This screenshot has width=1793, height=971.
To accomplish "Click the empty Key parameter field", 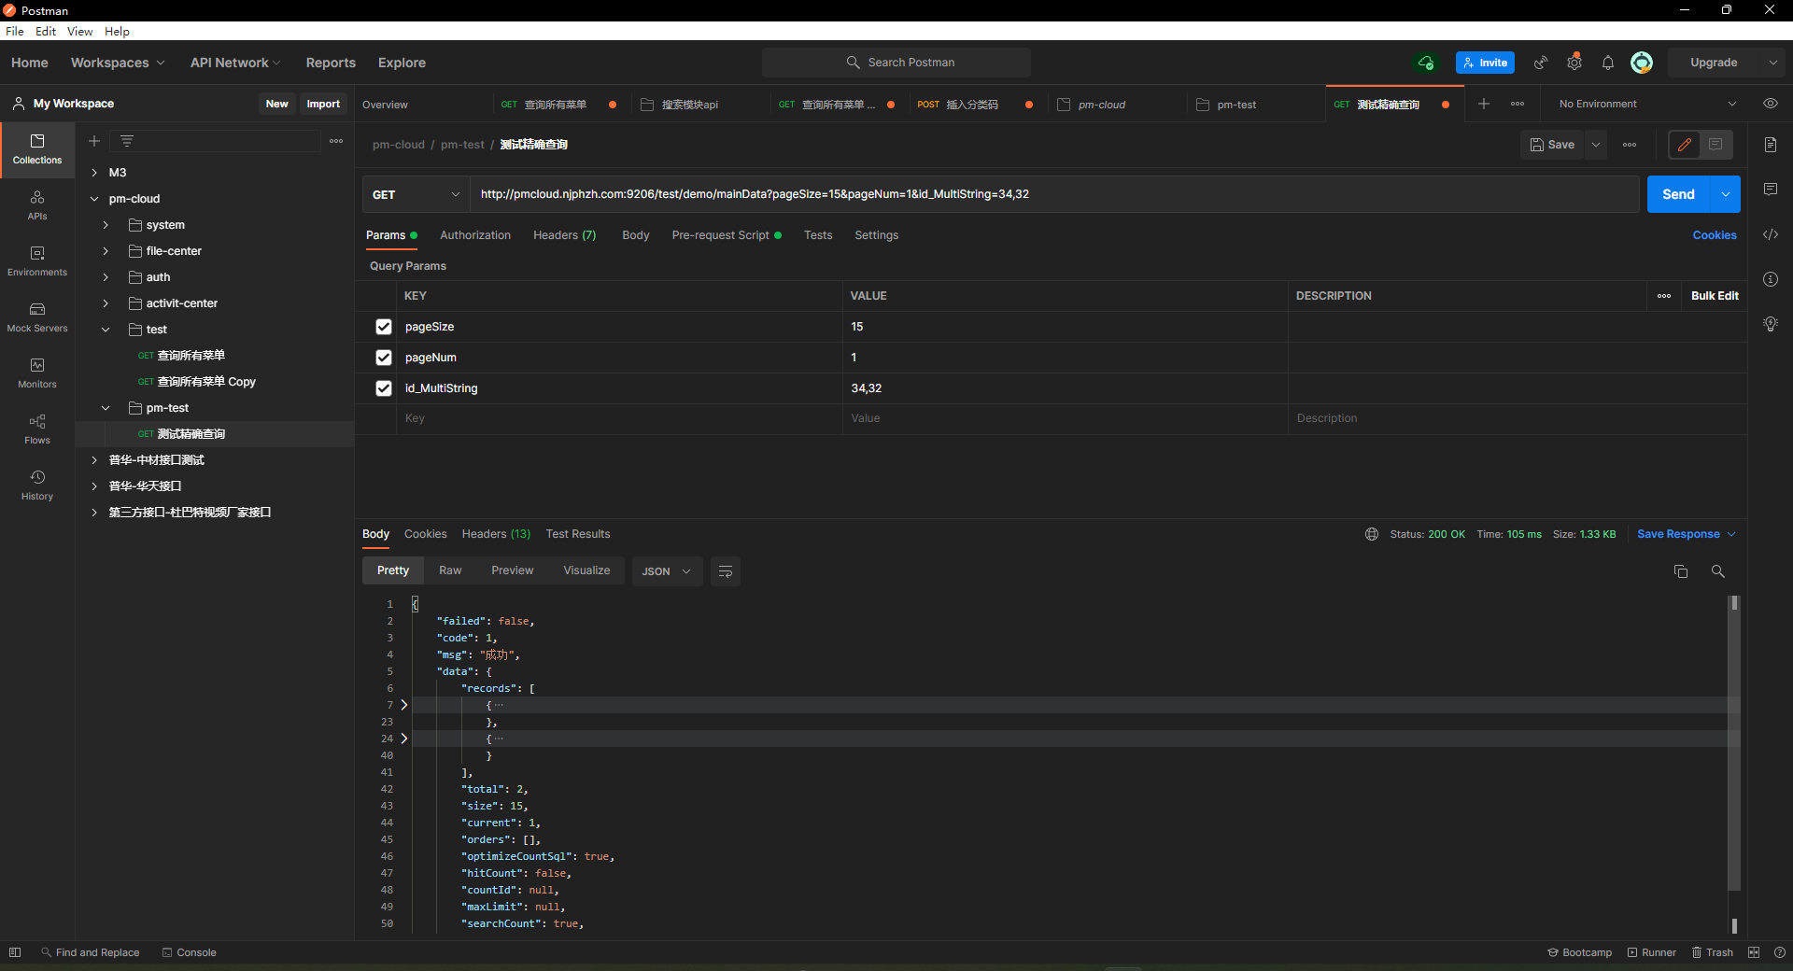I will [620, 418].
